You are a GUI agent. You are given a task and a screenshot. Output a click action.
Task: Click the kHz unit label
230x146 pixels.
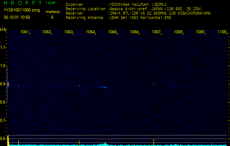(3, 30)
